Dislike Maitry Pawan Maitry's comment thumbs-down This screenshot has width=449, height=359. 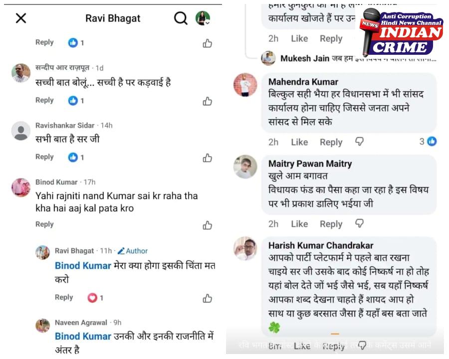(359, 223)
